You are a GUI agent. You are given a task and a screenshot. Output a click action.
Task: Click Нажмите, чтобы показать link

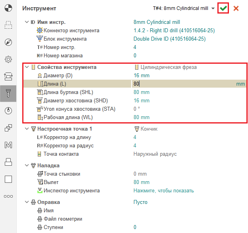click(163, 191)
